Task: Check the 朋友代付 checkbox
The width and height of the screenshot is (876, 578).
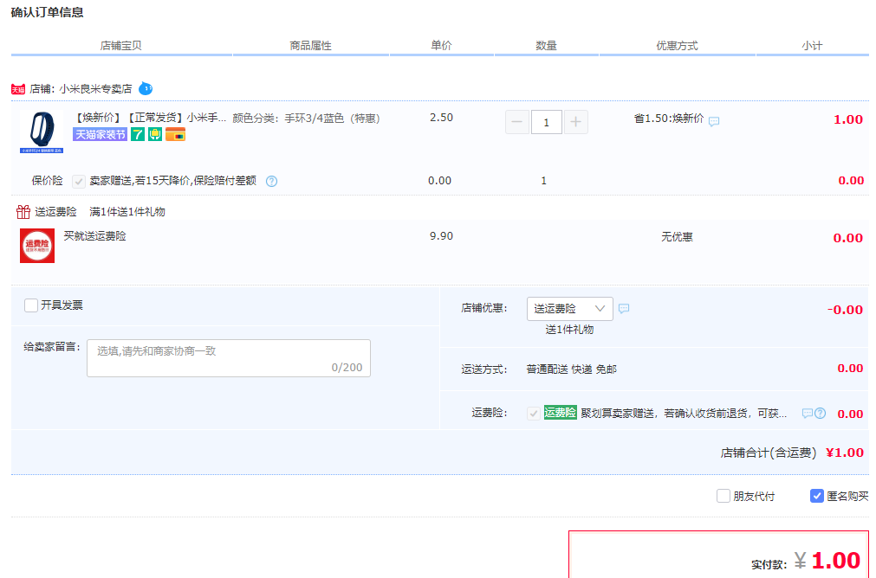Action: click(x=724, y=496)
